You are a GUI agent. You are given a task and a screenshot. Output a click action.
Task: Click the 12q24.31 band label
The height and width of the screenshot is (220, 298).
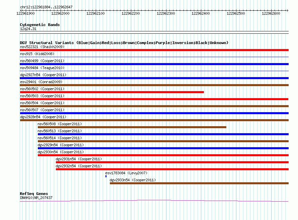28,29
